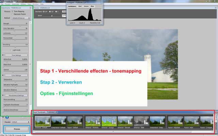
Task: Switch the histogram to the Green tab
Action: pyautogui.click(x=86, y=6)
